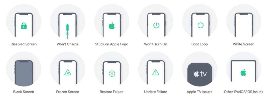Click the "Black Screen" caption
Screen dimensions: 269x102
click(x=24, y=92)
